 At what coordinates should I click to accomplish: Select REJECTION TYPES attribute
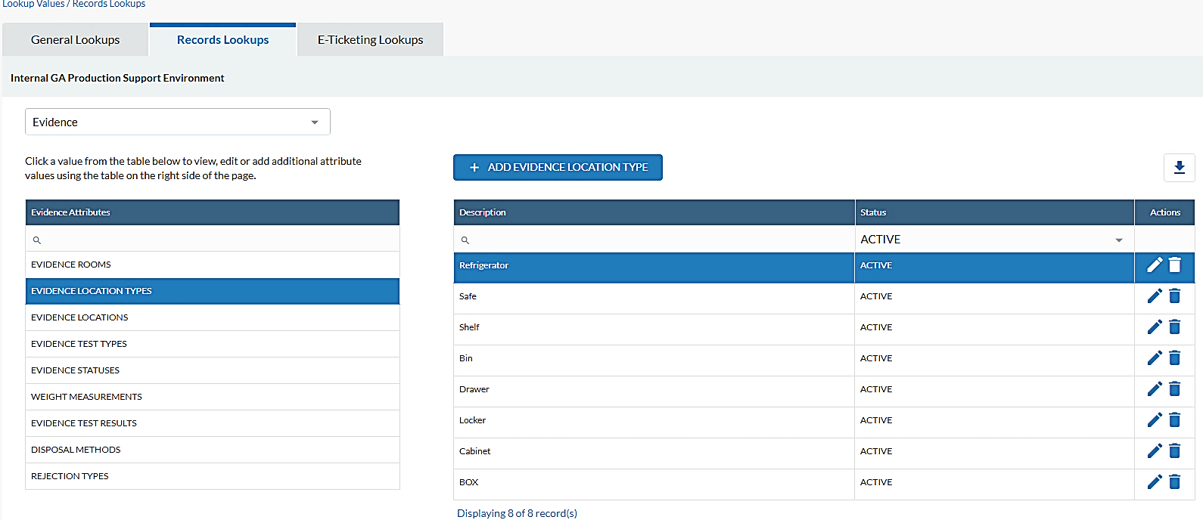tap(213, 476)
